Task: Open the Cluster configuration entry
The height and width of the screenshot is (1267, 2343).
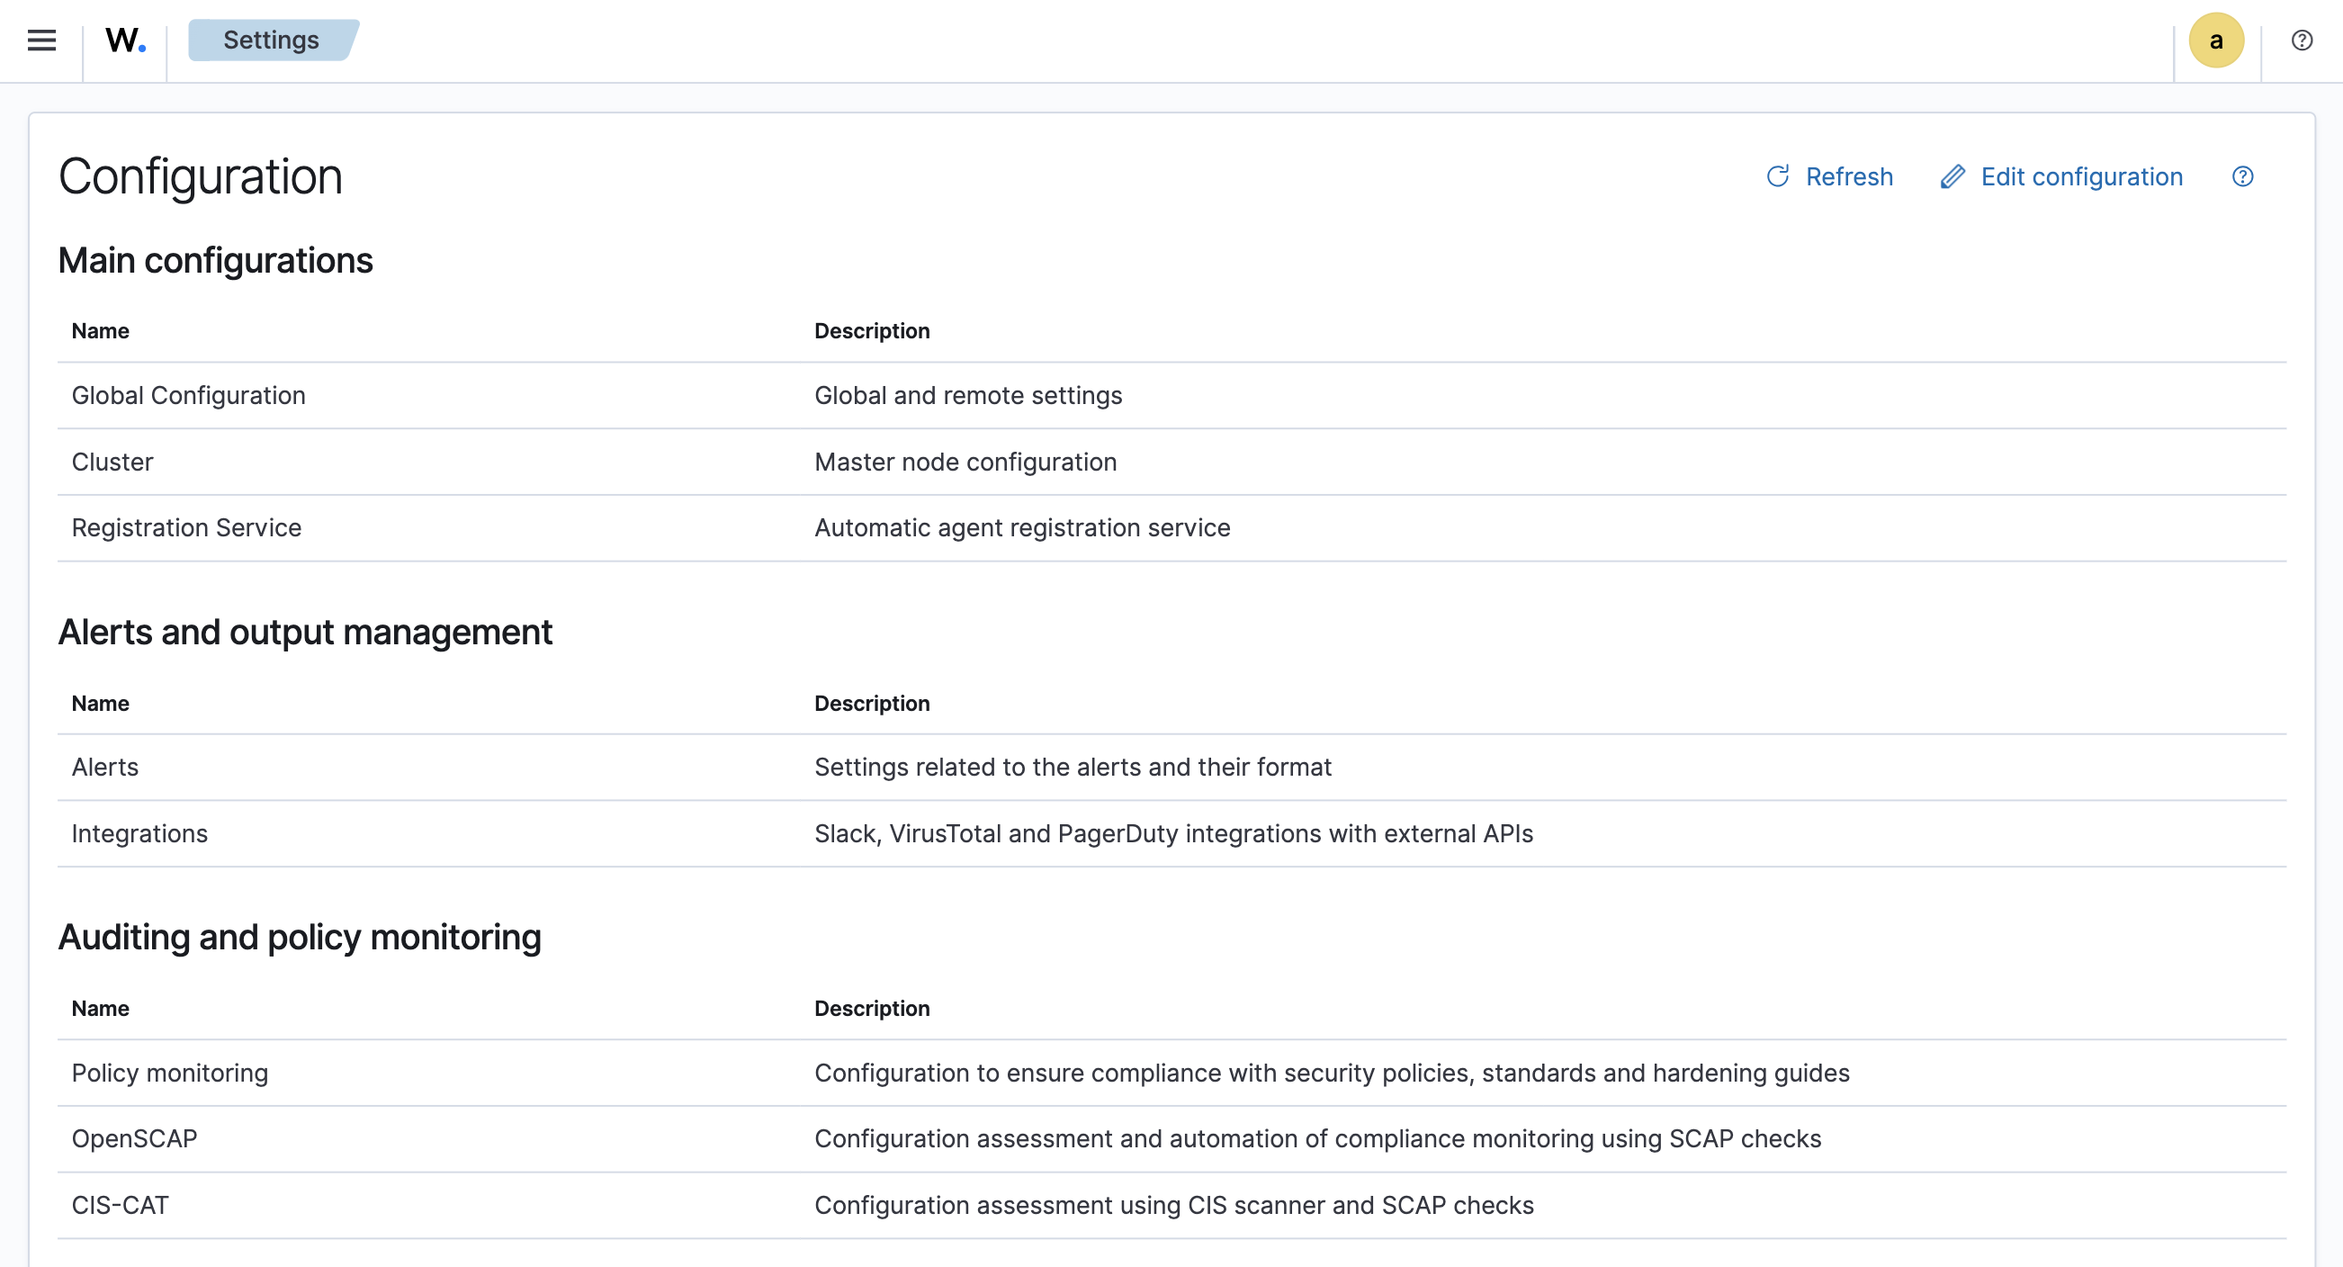Action: 112,461
